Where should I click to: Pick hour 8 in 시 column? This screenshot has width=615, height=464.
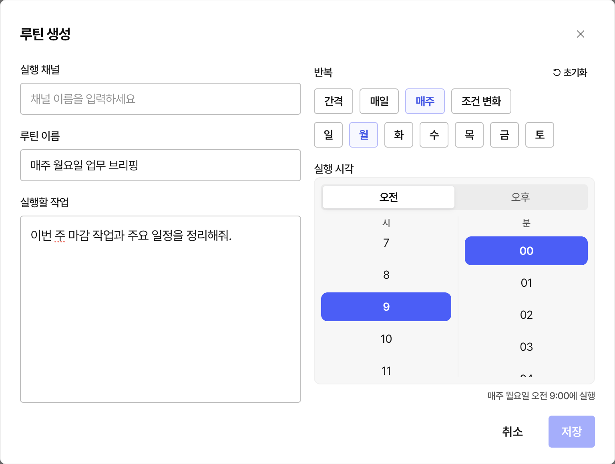386,275
